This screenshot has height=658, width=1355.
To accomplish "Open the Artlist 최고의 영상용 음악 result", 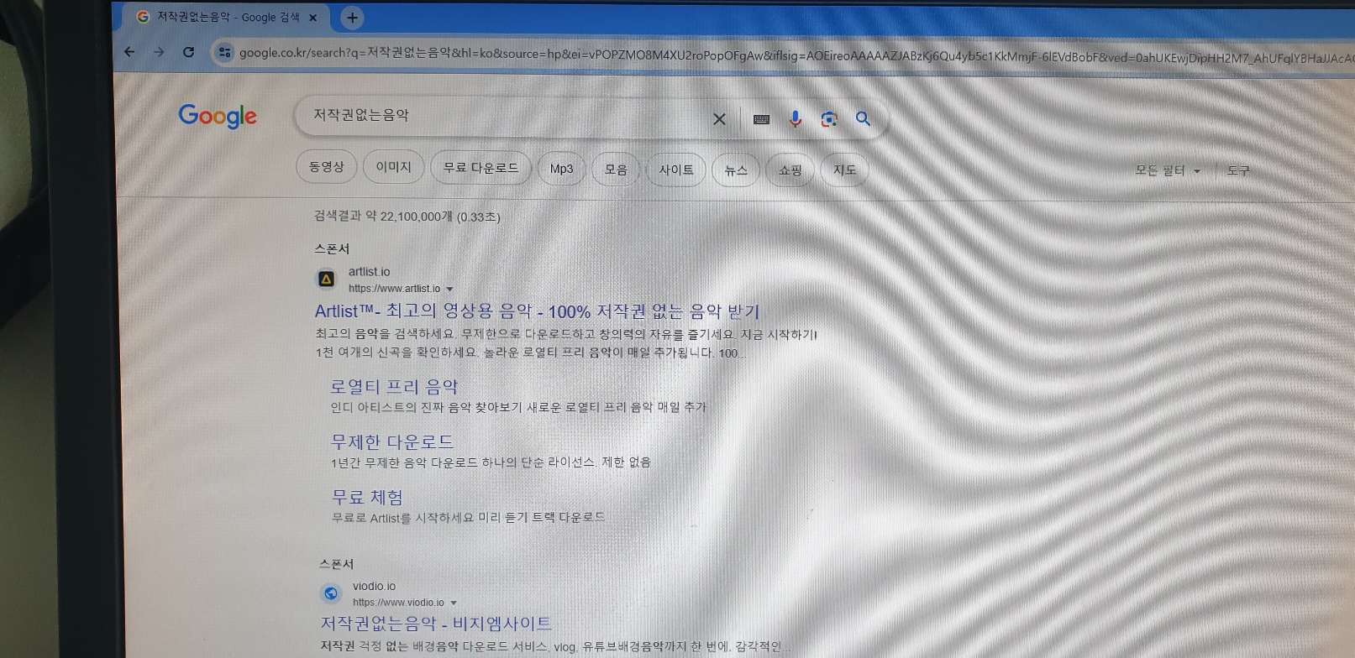I will click(x=537, y=311).
